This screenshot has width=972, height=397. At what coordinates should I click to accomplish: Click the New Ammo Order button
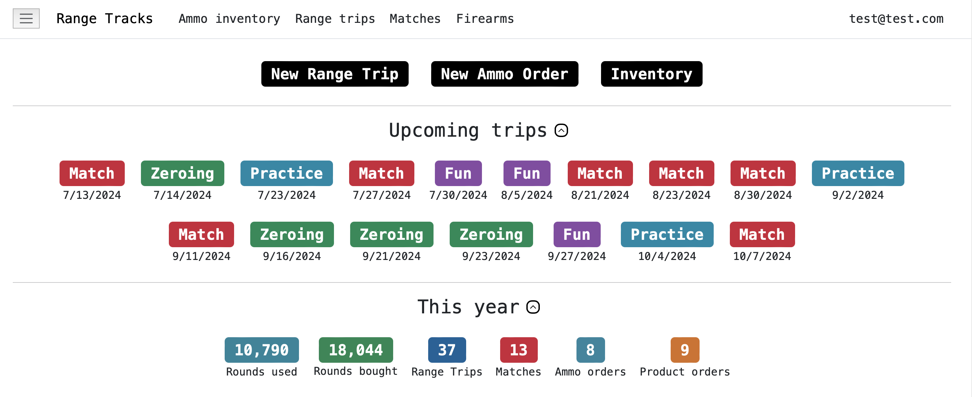504,74
